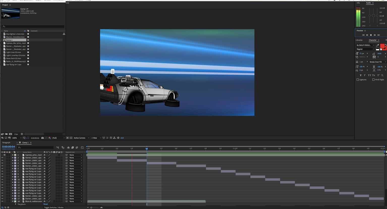Apply Small Caps text style

[374, 75]
